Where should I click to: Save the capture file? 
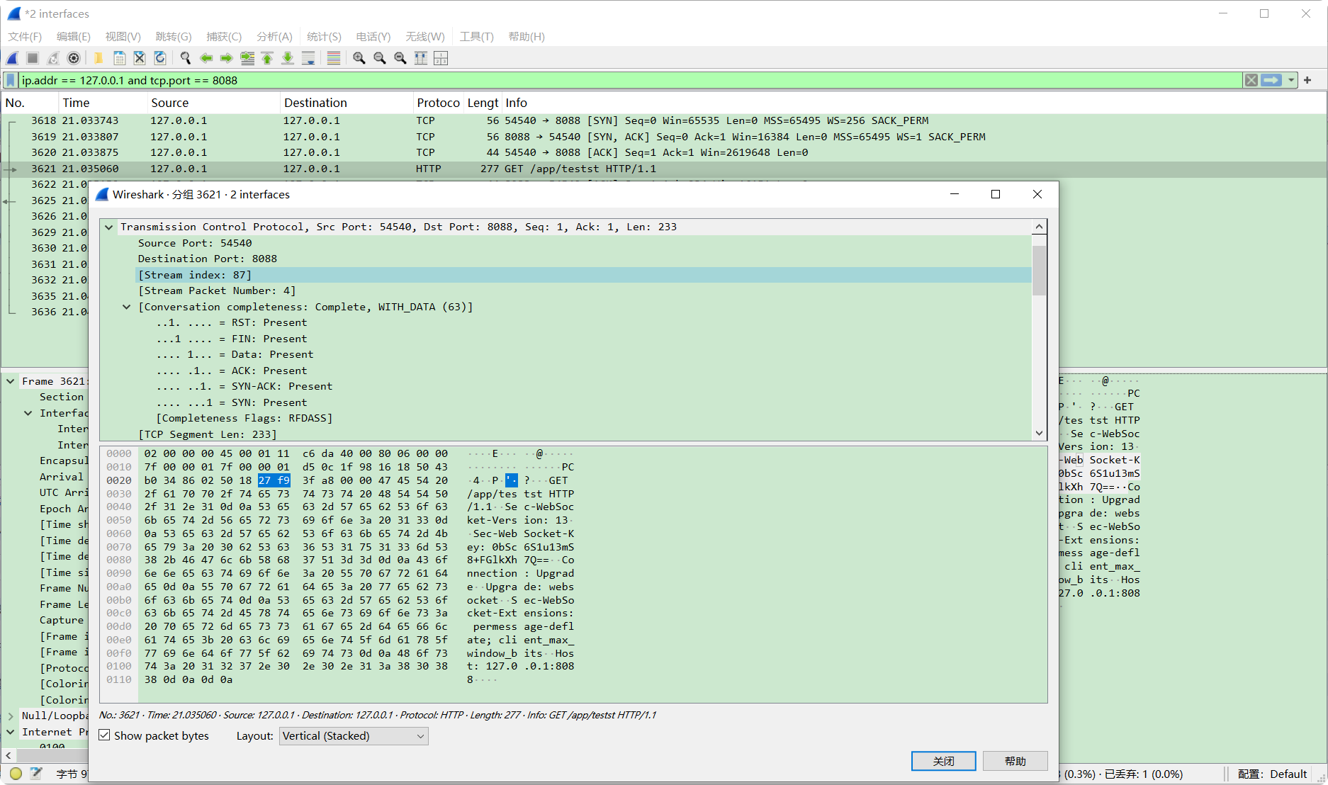tap(119, 58)
